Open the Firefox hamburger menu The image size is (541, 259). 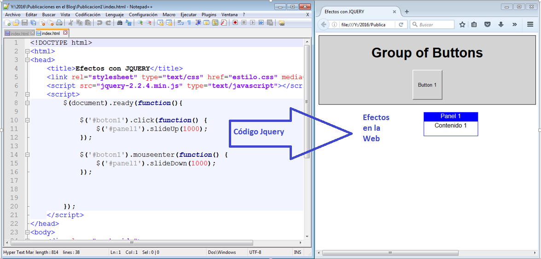[x=530, y=24]
